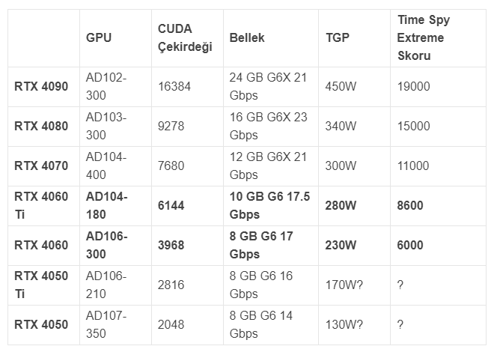Select the 450W TGP cell
Image resolution: width=500 pixels, height=355 pixels.
pyautogui.click(x=341, y=86)
